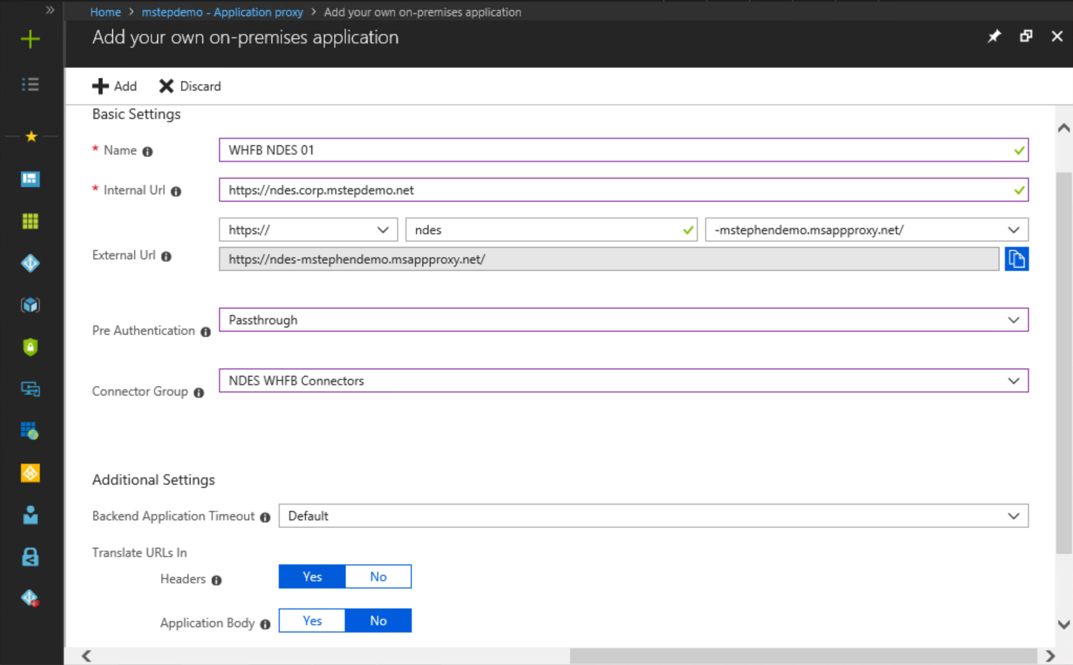This screenshot has height=665, width=1073.
Task: Open mstepdemo - Application proxy breadcrumb
Action: pos(222,12)
